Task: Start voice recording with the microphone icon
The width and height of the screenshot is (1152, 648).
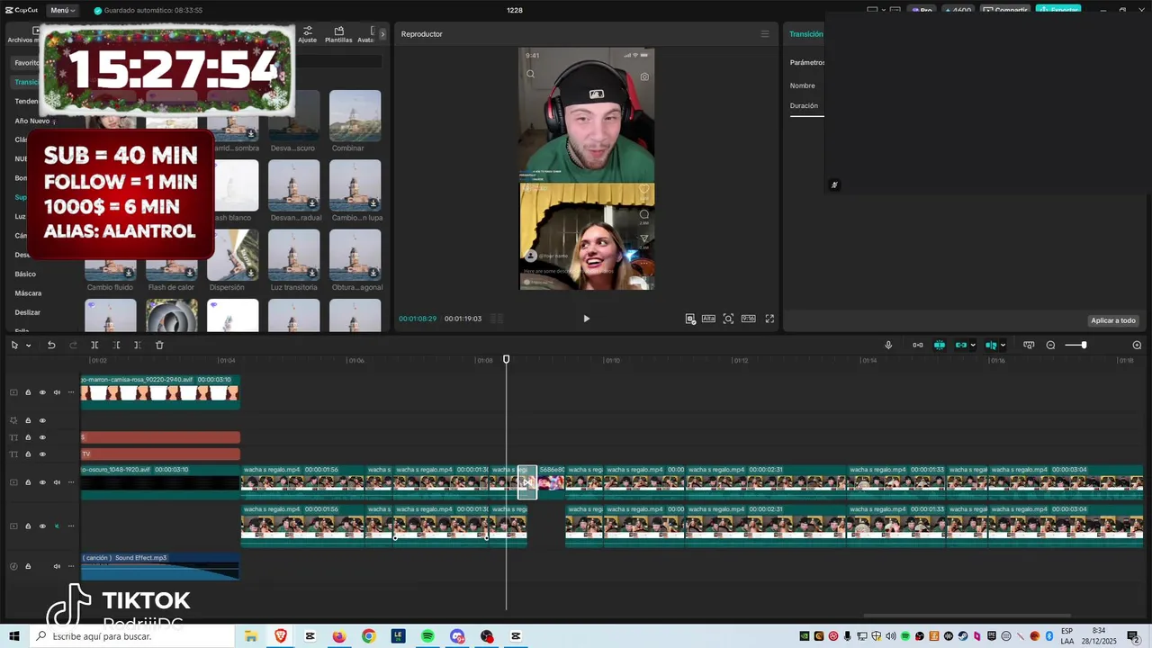Action: (x=888, y=345)
